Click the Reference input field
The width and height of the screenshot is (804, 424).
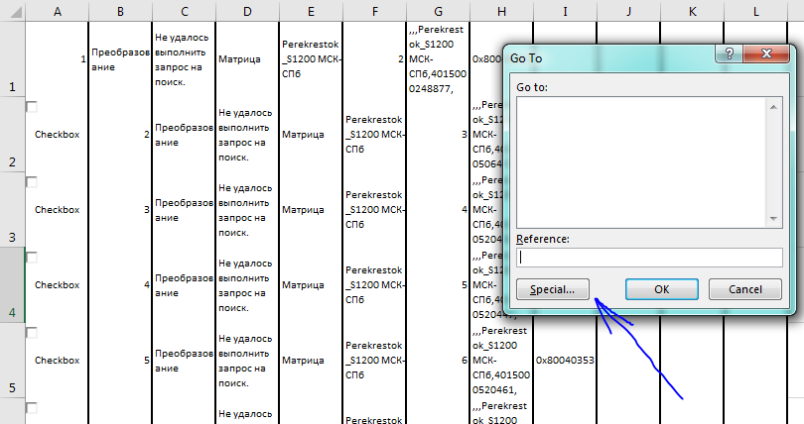(649, 258)
